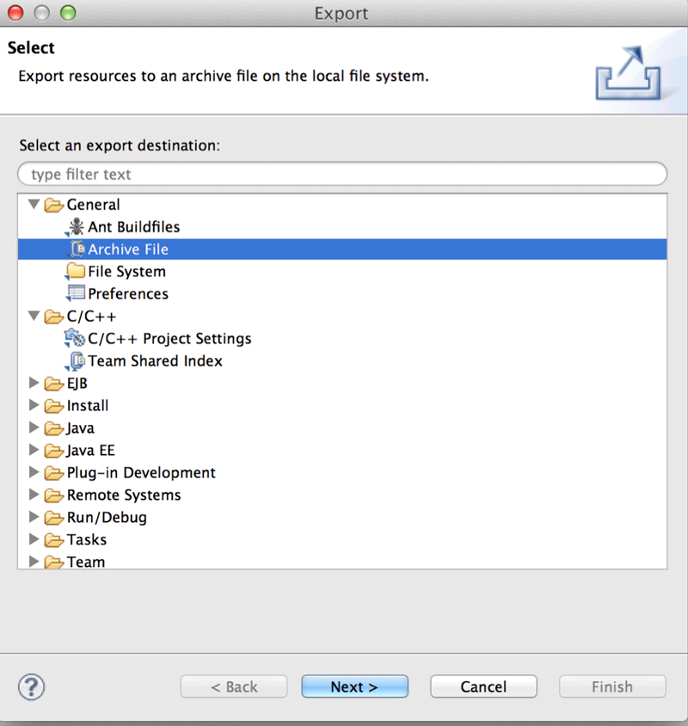Click the File System folder icon
This screenshot has height=726, width=688.
pos(76,272)
